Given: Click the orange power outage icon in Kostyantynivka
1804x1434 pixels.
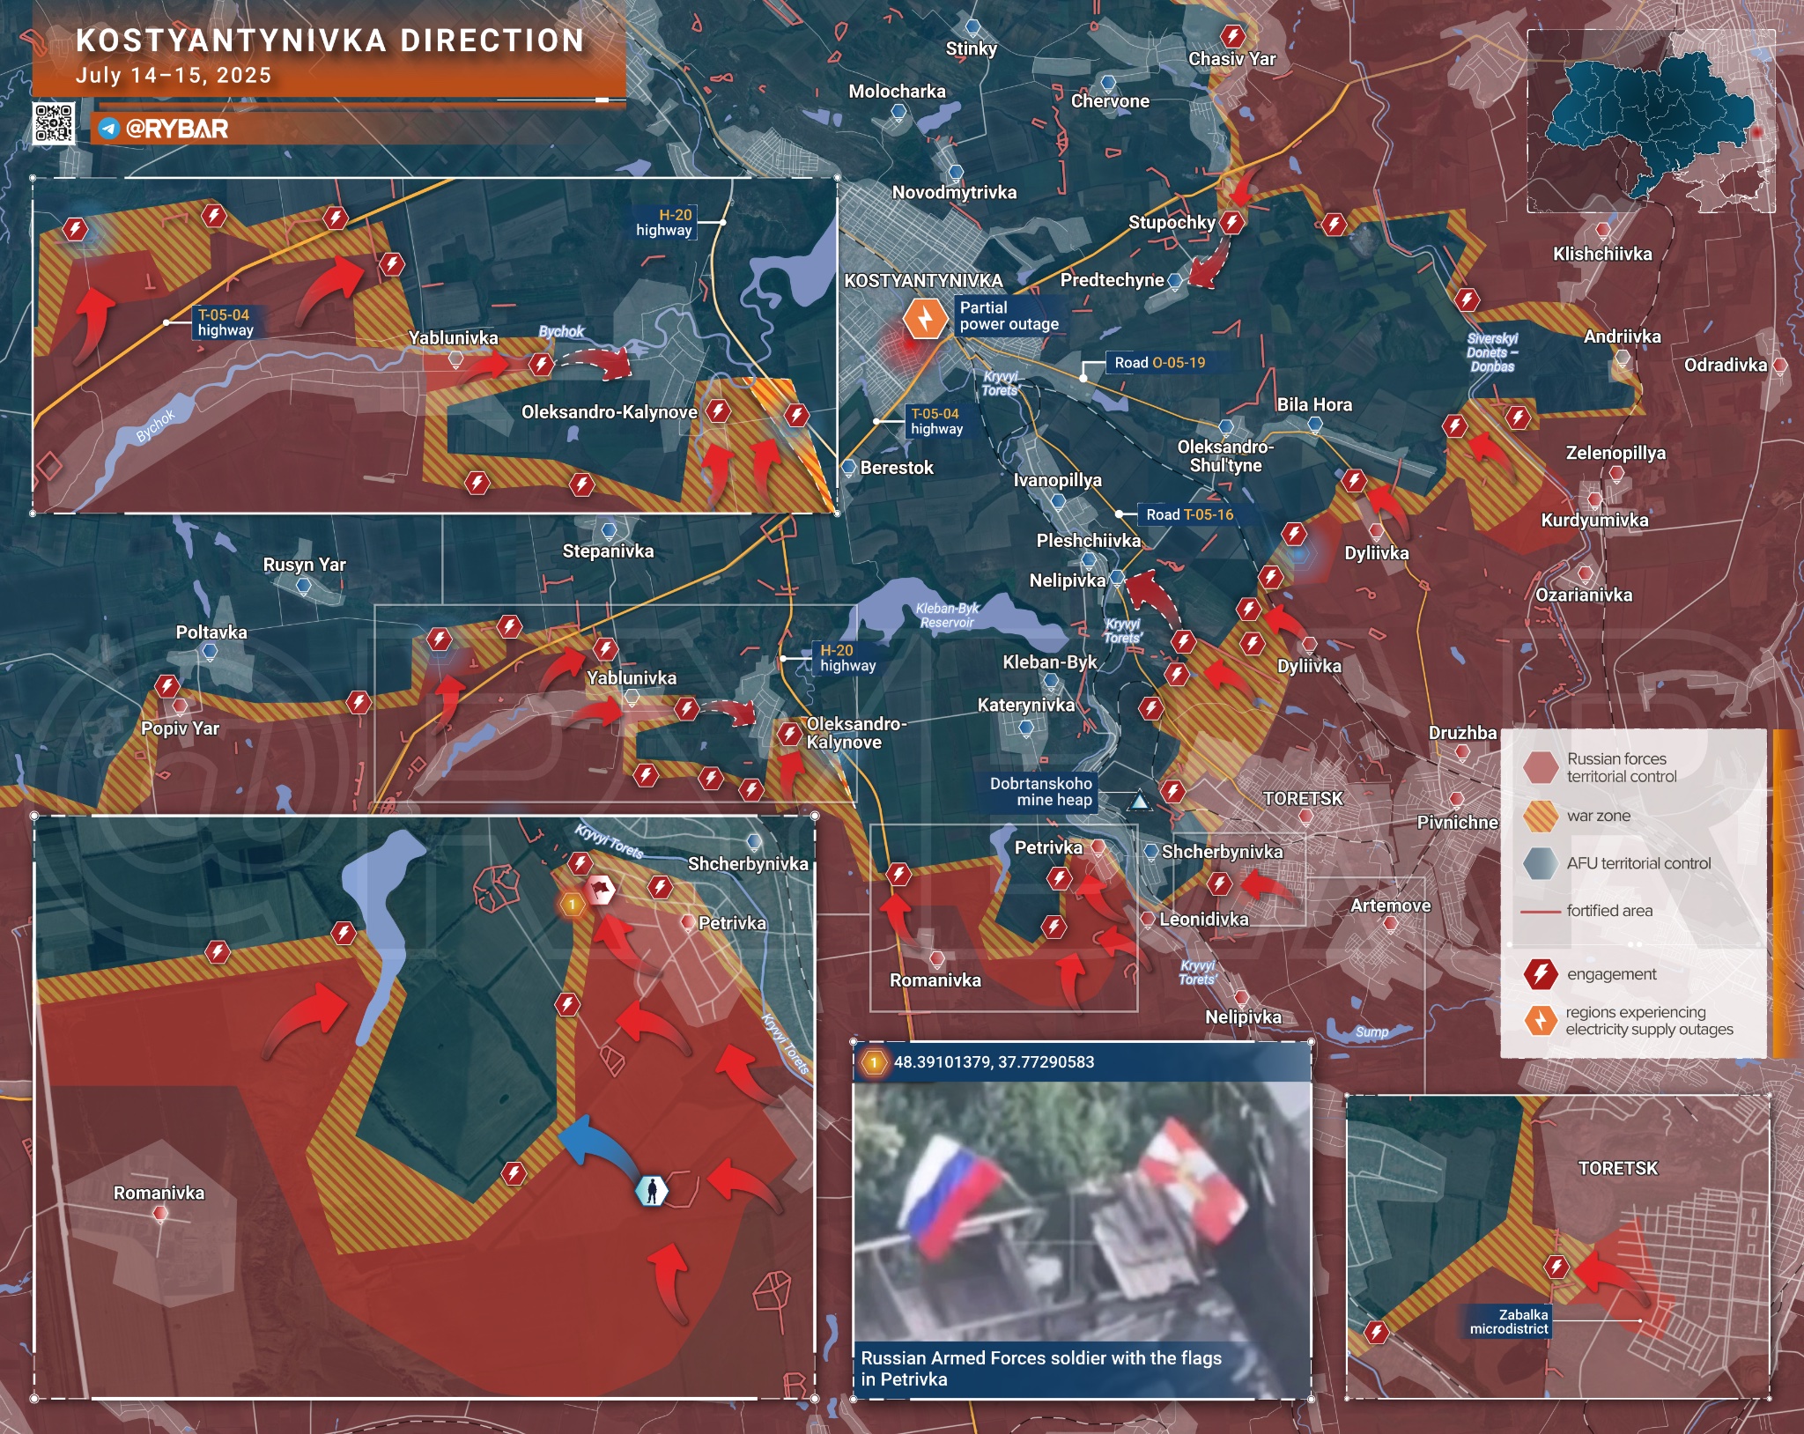Looking at the screenshot, I should click(x=925, y=318).
